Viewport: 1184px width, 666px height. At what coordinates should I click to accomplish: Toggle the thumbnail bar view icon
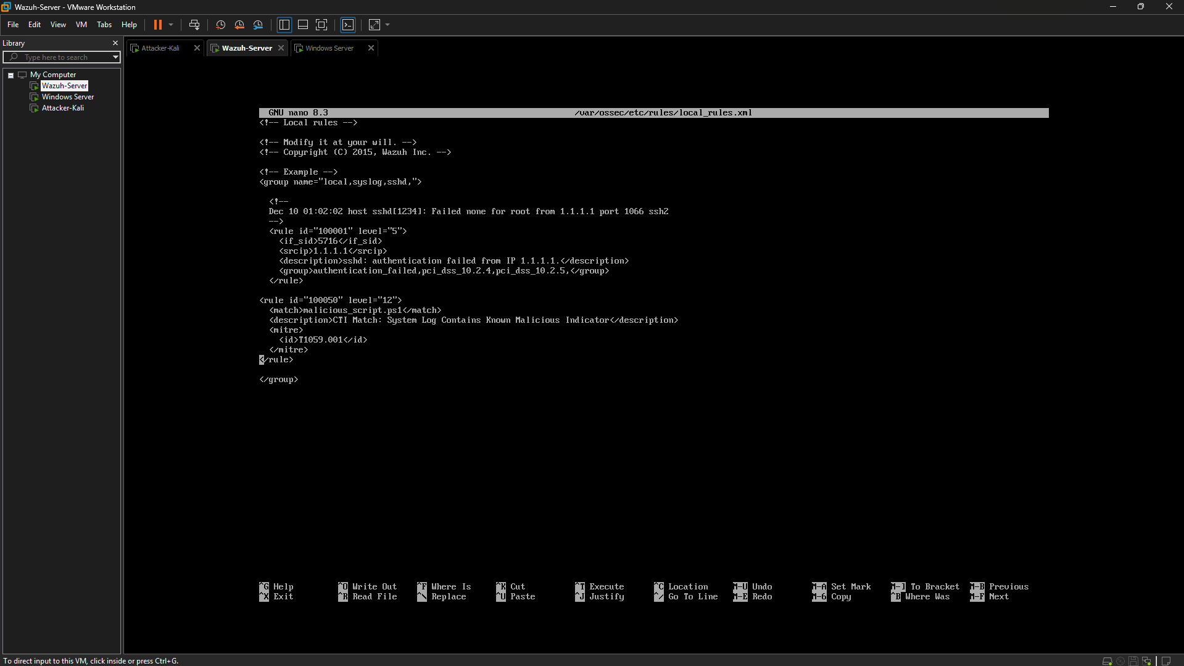(303, 25)
